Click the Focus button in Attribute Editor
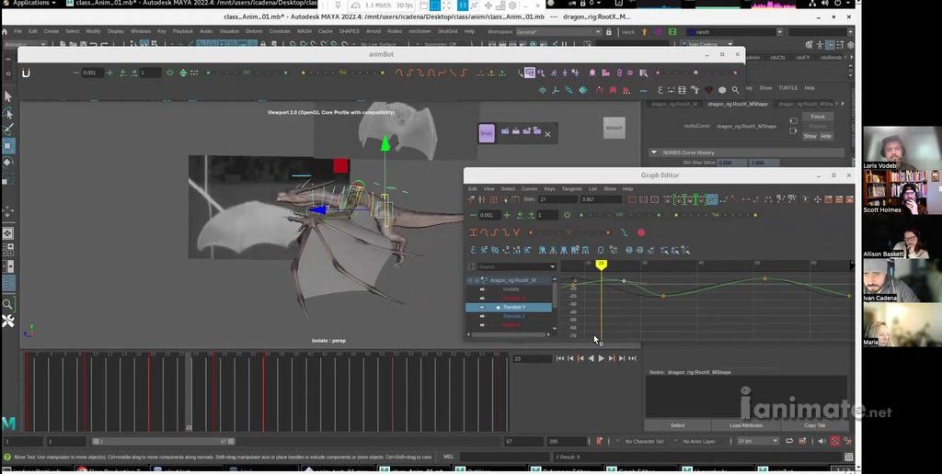The height and width of the screenshot is (474, 942). click(818, 117)
